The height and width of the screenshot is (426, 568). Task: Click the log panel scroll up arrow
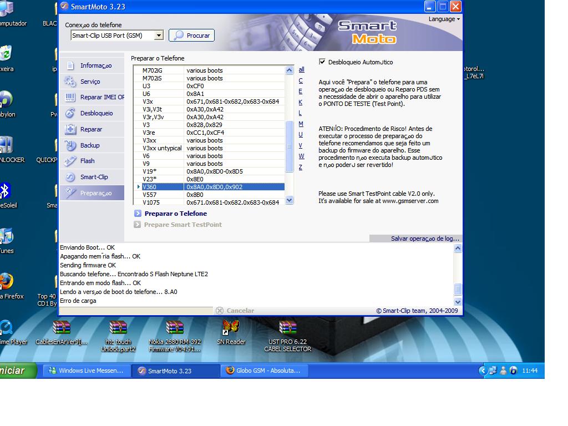458,248
